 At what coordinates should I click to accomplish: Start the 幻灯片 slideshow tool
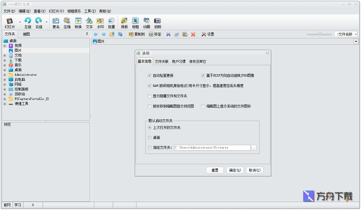[10, 23]
